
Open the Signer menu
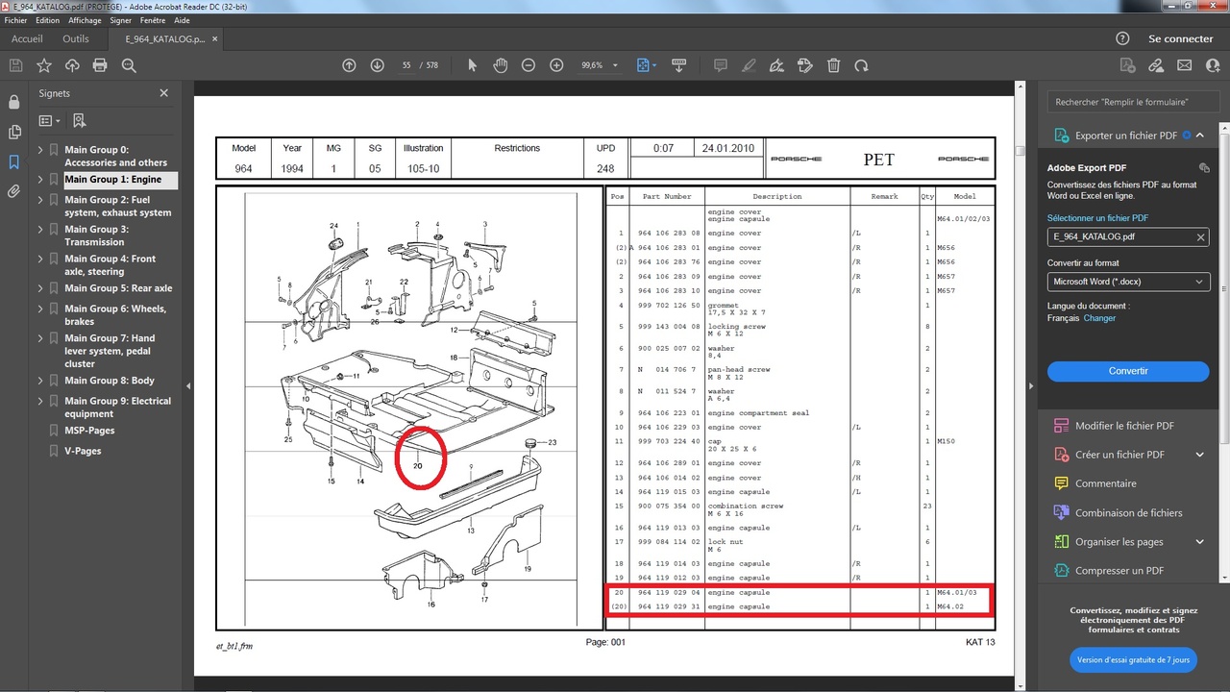point(121,20)
